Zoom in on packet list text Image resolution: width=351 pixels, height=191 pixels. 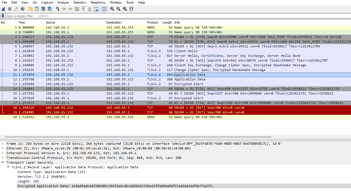(112, 9)
